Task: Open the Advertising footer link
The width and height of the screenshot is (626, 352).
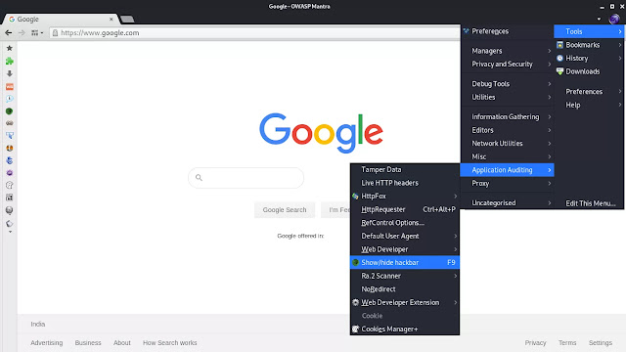Action: tap(47, 343)
